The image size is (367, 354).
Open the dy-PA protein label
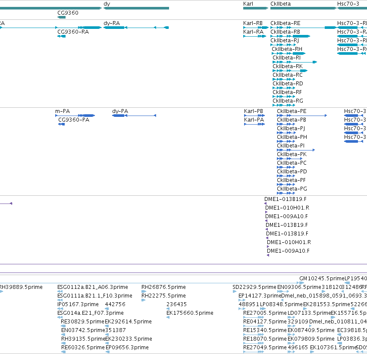120,111
